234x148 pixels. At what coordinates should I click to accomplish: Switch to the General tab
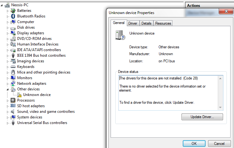pos(119,23)
